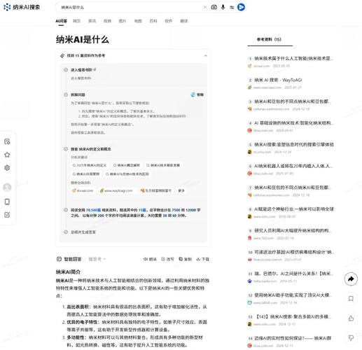Open camera image search
The image size is (362, 350).
(x=214, y=7)
